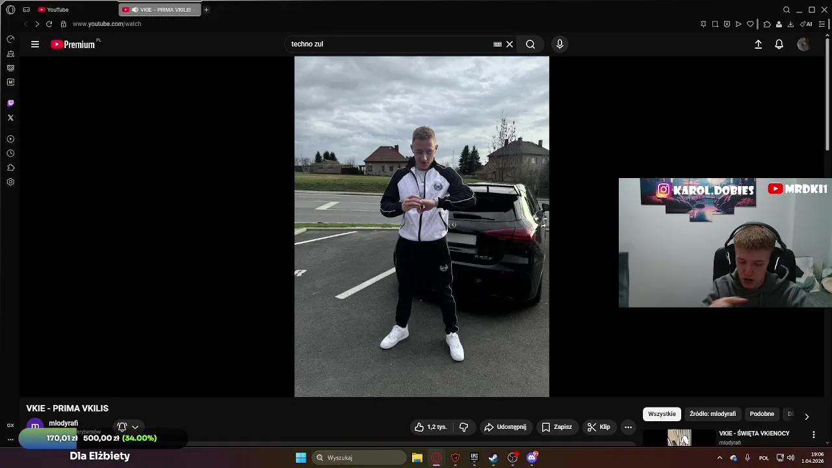Screen dimensions: 832x468
Task: Open the X (Twitter) sidebar panel
Action: click(x=10, y=118)
